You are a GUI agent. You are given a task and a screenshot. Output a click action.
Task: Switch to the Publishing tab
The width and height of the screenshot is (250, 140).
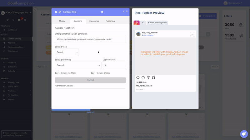[110, 21]
